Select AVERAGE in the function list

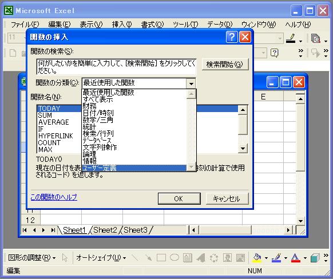(54, 122)
